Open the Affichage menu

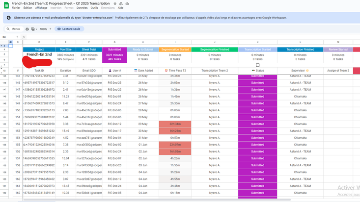coord(41,8)
